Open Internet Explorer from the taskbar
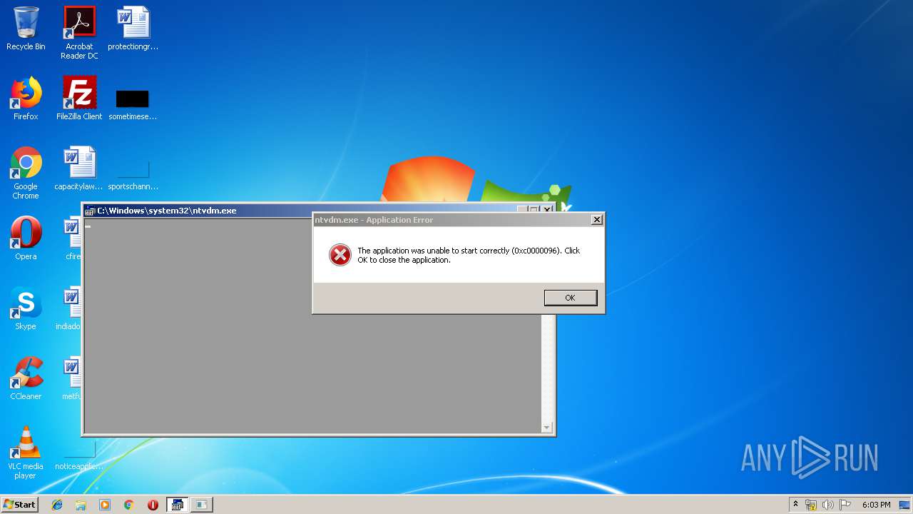 click(x=57, y=505)
